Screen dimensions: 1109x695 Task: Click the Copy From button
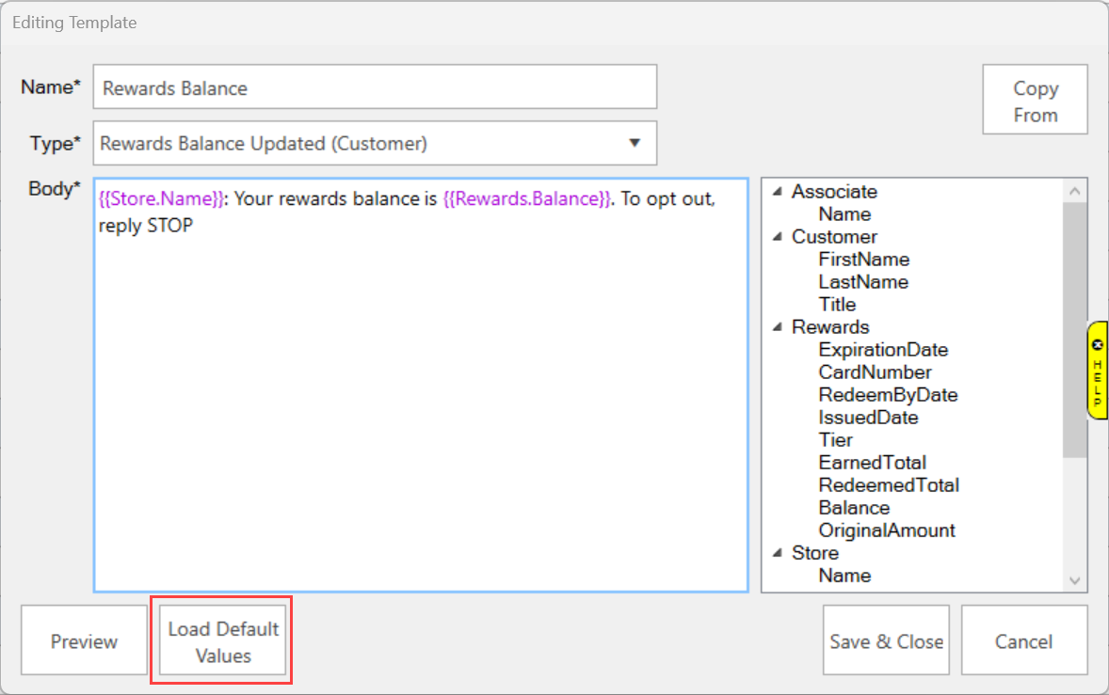point(1035,101)
